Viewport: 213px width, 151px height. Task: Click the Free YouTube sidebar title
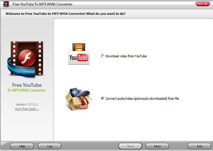(x=27, y=85)
